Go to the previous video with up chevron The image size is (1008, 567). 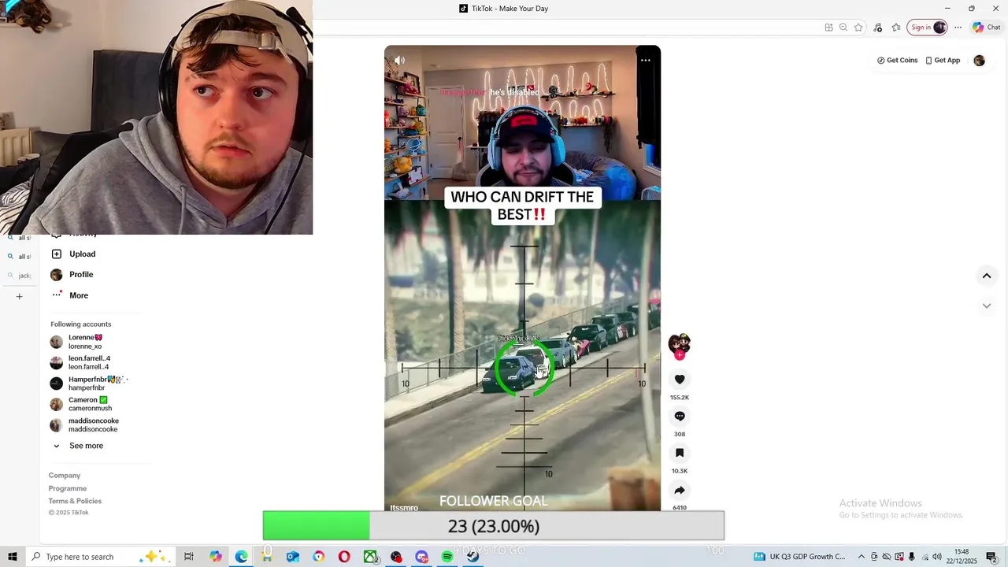pyautogui.click(x=986, y=276)
